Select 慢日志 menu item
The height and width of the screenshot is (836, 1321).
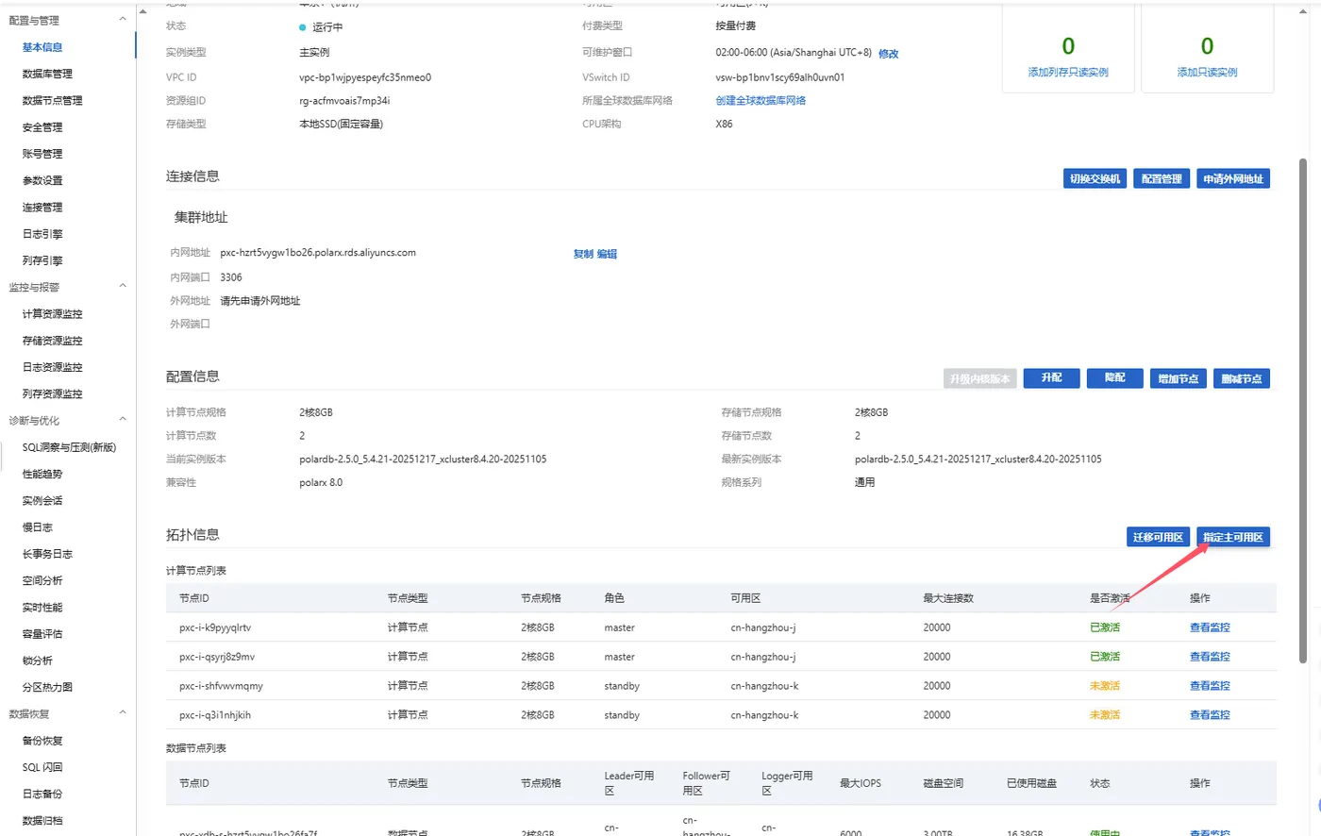point(38,527)
